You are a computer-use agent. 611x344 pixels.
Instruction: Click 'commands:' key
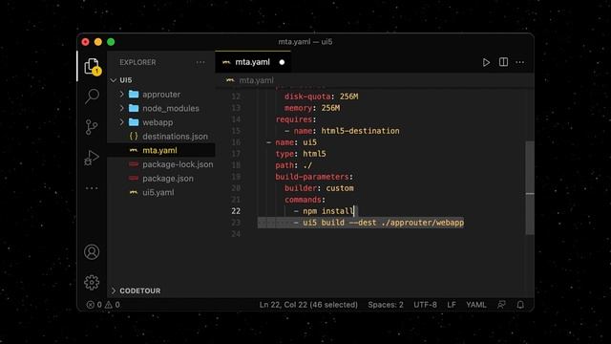click(x=305, y=200)
